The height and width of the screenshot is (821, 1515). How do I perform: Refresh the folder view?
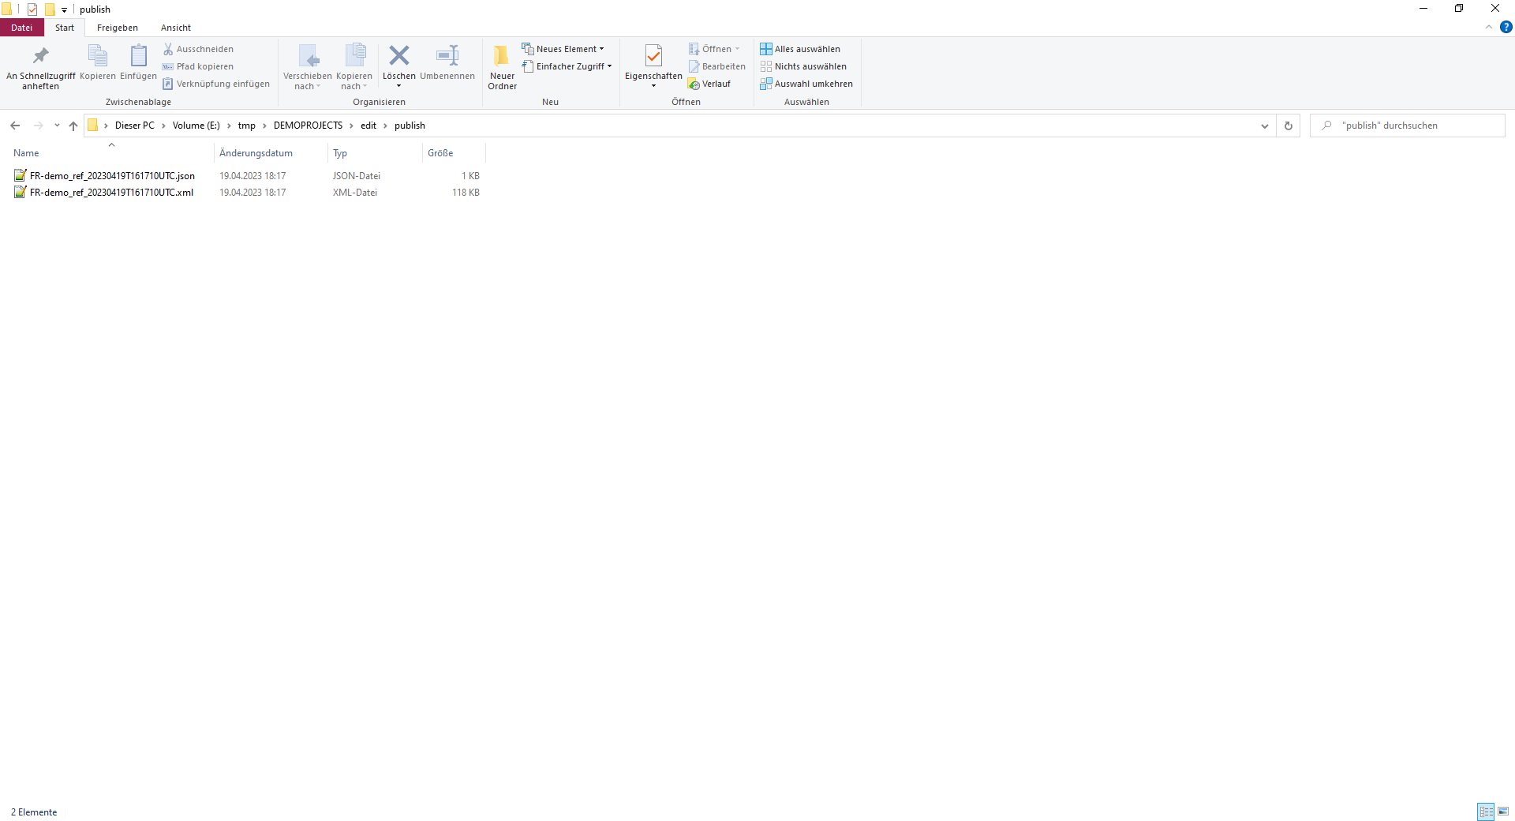(1289, 126)
